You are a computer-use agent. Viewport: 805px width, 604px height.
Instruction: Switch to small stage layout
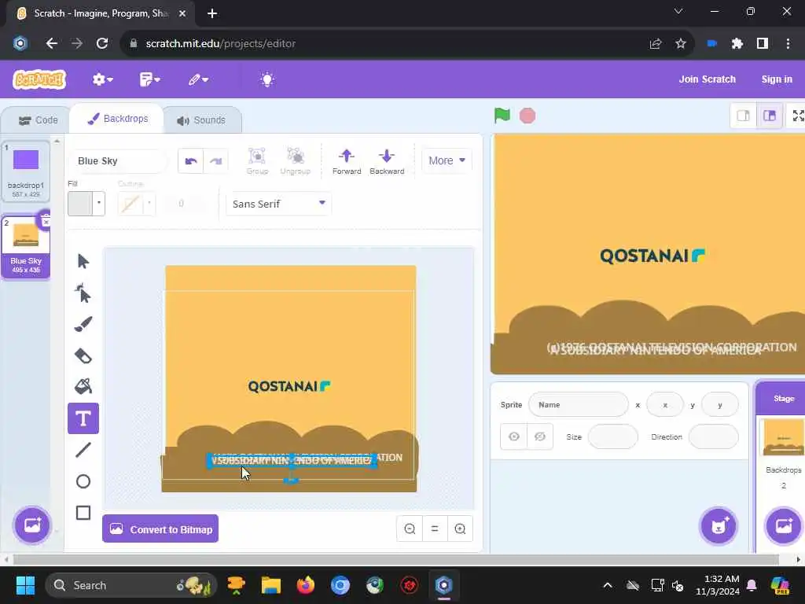pyautogui.click(x=744, y=116)
